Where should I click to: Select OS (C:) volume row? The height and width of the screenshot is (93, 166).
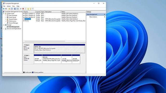click(54, 21)
